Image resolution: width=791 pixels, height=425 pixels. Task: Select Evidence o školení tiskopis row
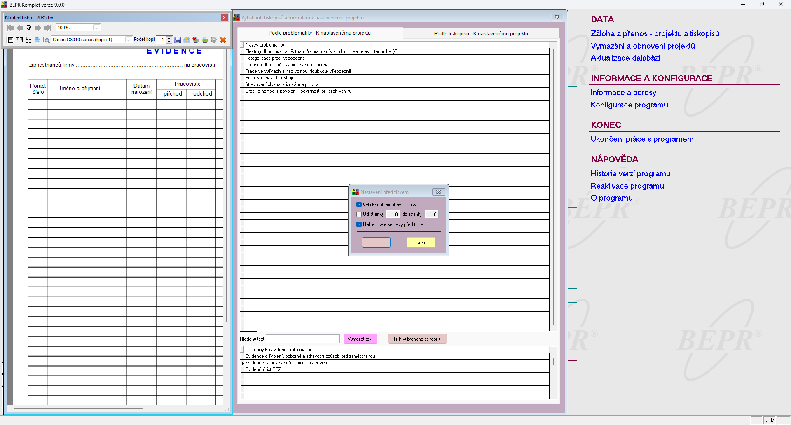click(x=397, y=356)
